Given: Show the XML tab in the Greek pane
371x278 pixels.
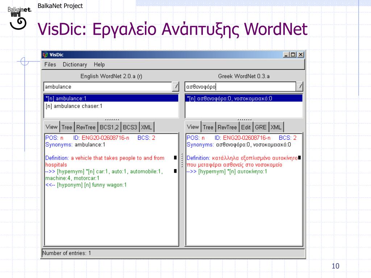Looking at the screenshot, I should click(x=276, y=127).
